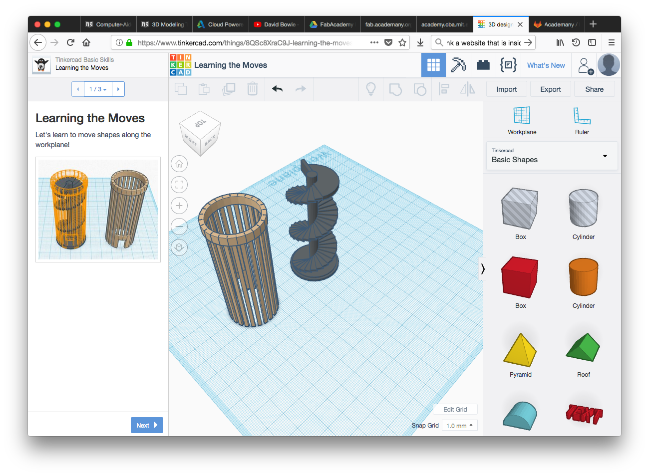The width and height of the screenshot is (649, 476).
Task: Click the Edit Grid button
Action: 455,410
